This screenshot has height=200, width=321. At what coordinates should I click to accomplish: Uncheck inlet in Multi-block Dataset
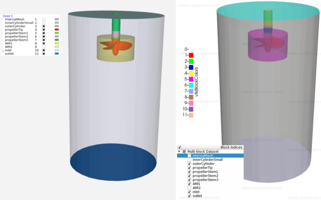[189, 192]
